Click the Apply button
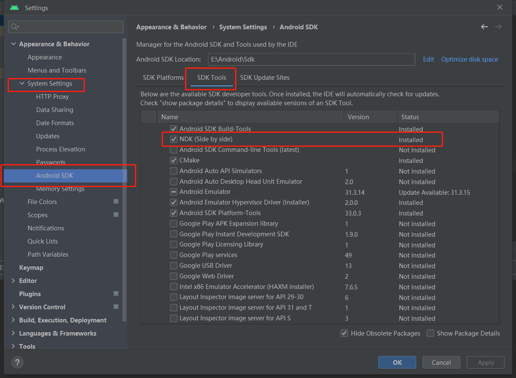 point(486,362)
